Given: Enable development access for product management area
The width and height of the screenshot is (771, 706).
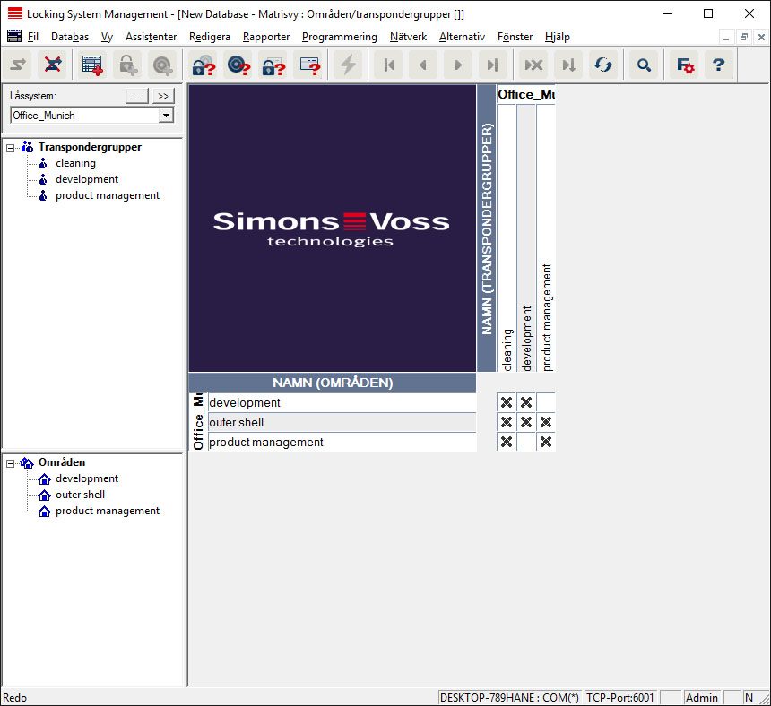Looking at the screenshot, I should [x=526, y=442].
